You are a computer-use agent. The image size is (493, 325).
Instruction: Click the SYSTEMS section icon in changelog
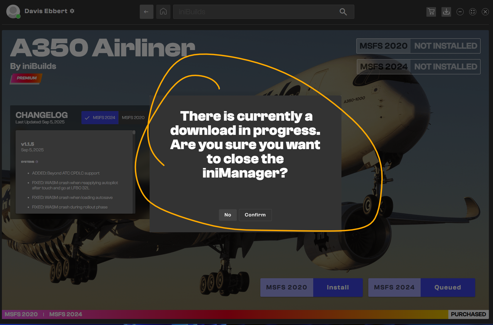coord(37,162)
